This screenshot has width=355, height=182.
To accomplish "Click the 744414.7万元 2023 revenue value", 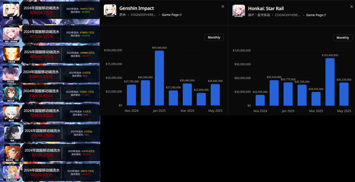I will pyautogui.click(x=87, y=9).
